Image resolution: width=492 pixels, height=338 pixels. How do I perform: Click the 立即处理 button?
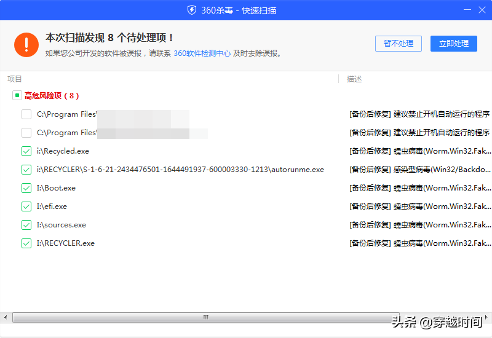pyautogui.click(x=454, y=44)
